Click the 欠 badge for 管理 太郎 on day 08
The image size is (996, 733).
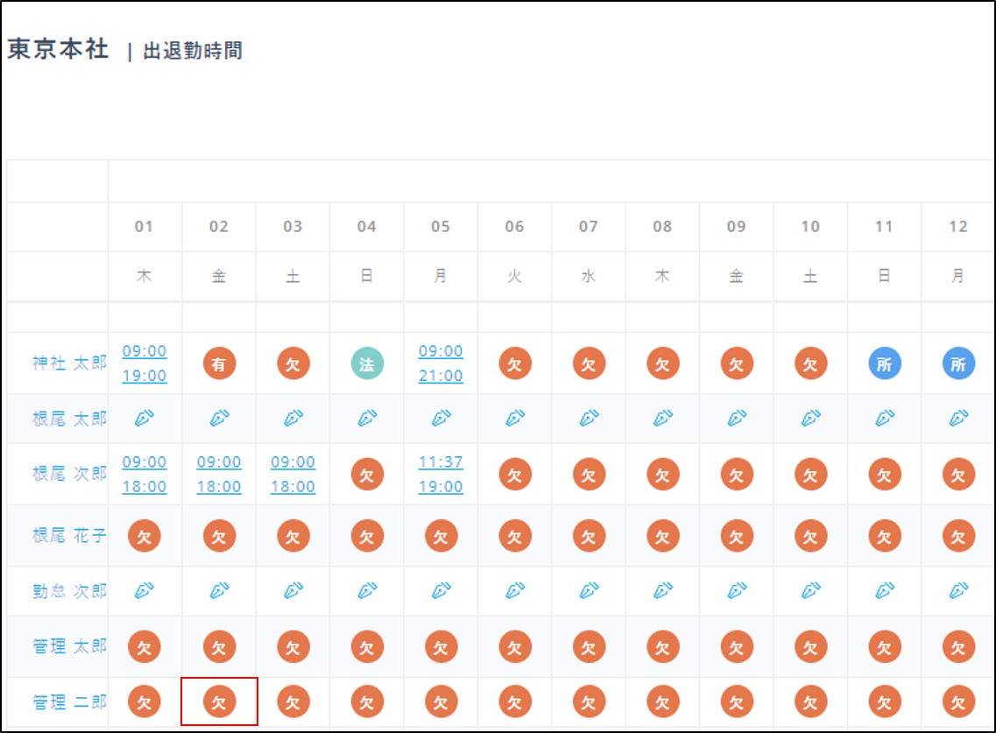(x=662, y=646)
